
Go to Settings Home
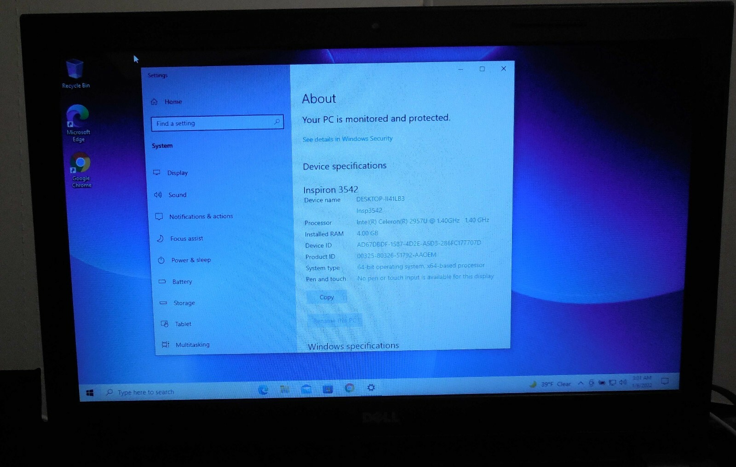[167, 102]
